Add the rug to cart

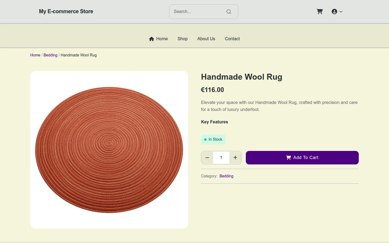click(302, 158)
